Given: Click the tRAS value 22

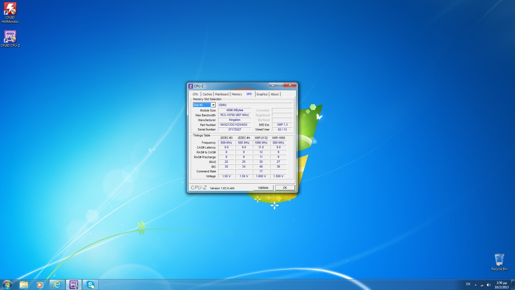Looking at the screenshot, I should pyautogui.click(x=226, y=162).
